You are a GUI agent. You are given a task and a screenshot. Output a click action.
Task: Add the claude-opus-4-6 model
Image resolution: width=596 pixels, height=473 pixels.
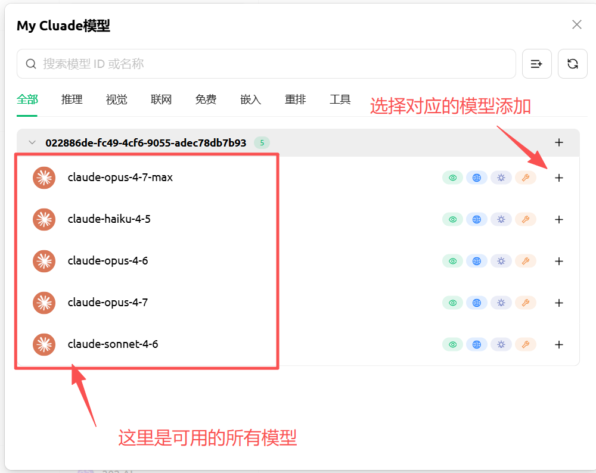[559, 262]
